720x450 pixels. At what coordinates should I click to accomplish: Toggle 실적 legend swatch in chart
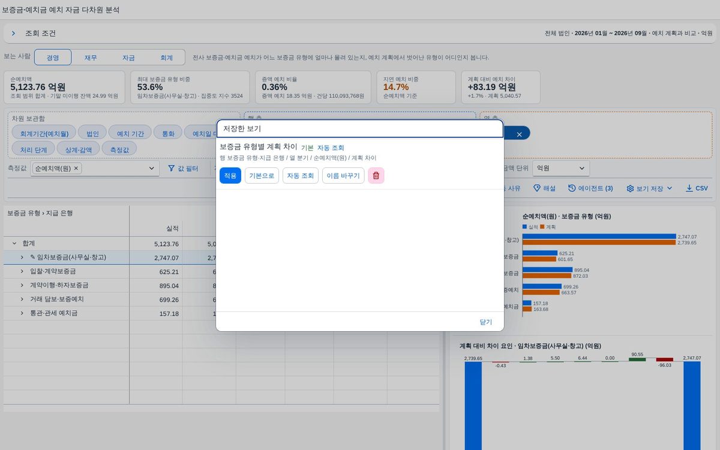(x=525, y=227)
